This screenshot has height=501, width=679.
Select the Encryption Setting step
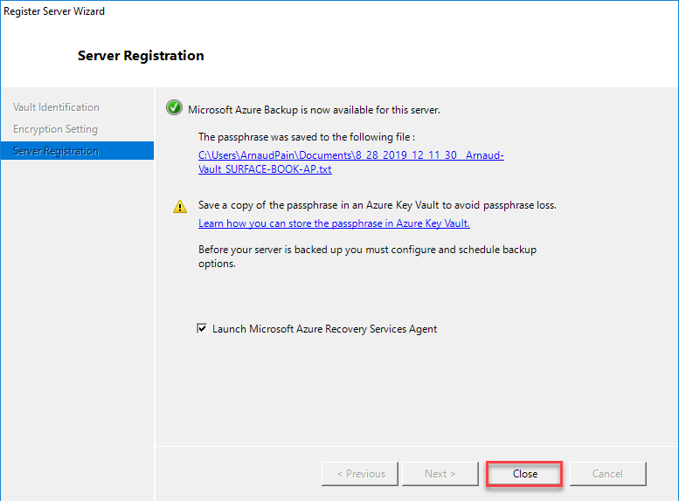(55, 129)
